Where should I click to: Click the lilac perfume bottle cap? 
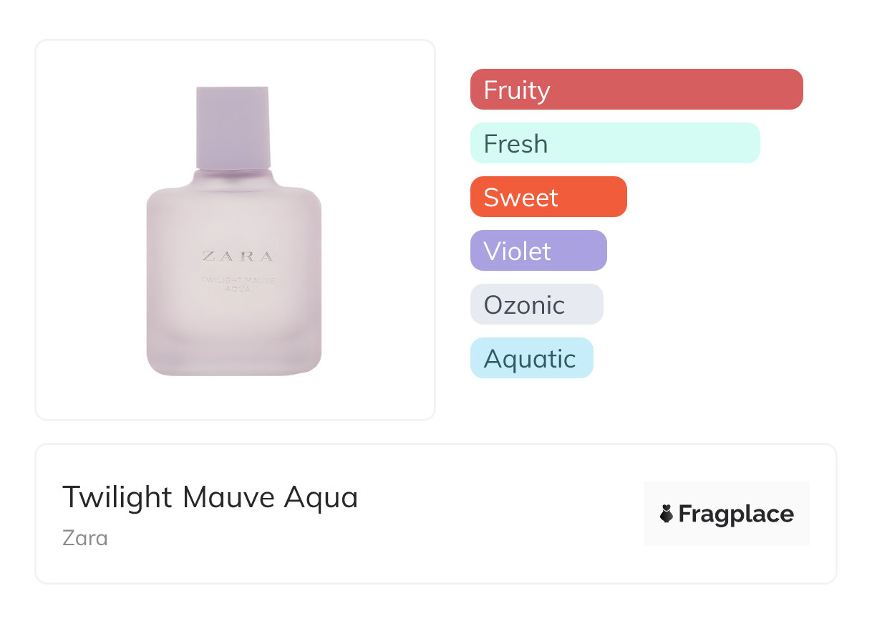pos(233,128)
